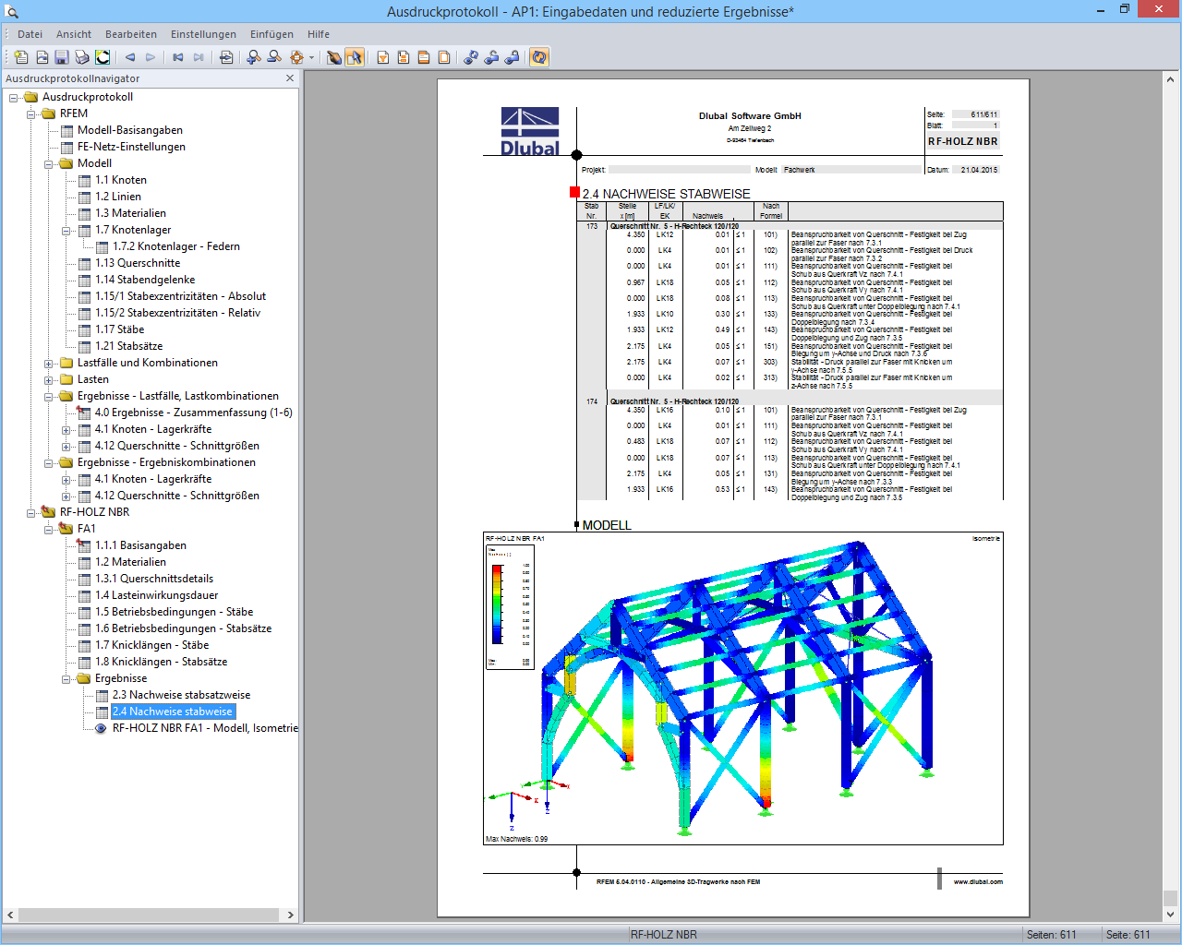The height and width of the screenshot is (945, 1182).
Task: Jump to last page icon
Action: [199, 57]
